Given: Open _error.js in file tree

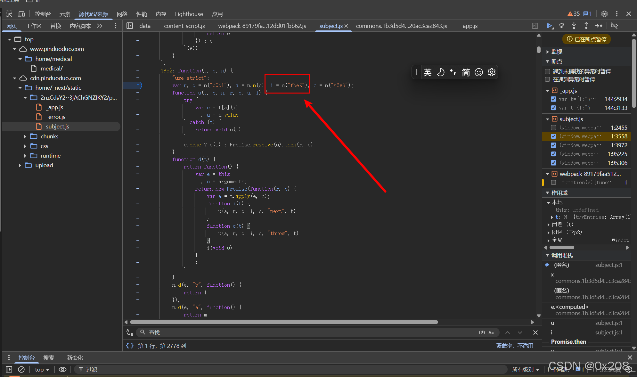Looking at the screenshot, I should [x=56, y=117].
